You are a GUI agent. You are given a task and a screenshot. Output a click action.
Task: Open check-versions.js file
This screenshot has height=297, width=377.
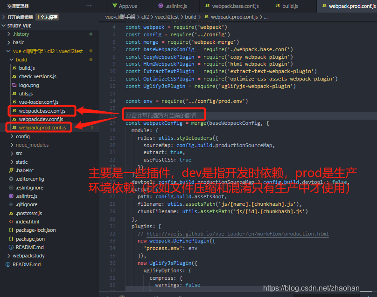[37, 76]
